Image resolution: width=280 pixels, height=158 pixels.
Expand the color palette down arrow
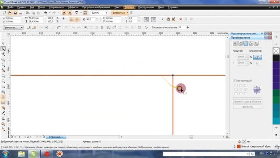point(276,128)
